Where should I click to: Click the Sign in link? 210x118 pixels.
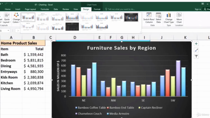198,9
